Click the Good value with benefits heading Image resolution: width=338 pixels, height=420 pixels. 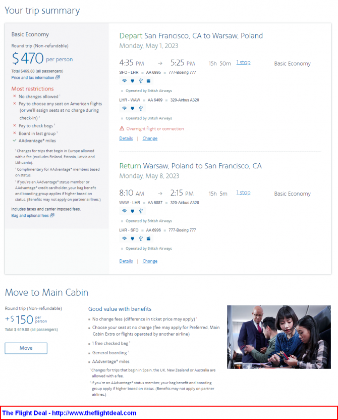[120, 309]
